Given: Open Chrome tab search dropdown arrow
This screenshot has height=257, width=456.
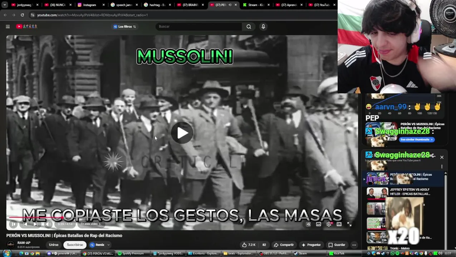Looking at the screenshot, I should (5, 5).
